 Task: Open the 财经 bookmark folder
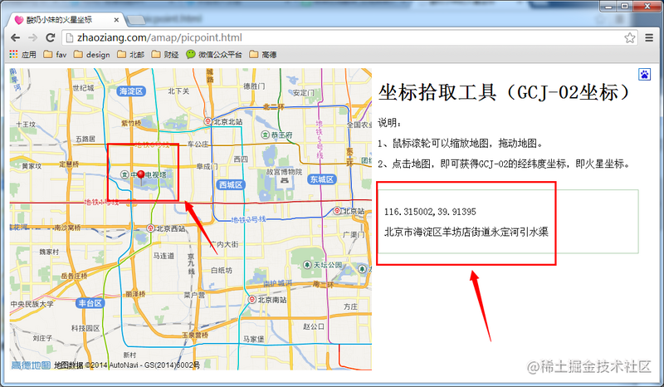coord(164,55)
